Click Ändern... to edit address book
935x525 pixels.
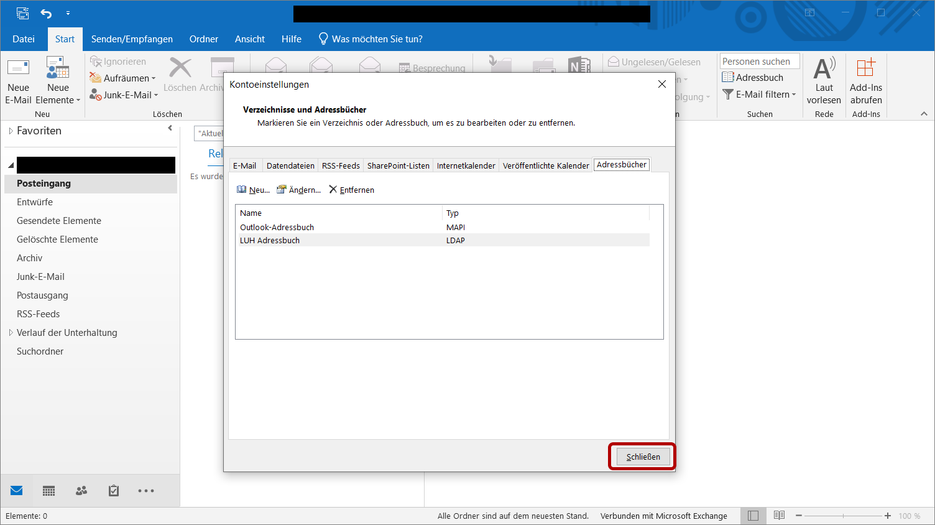(x=299, y=190)
